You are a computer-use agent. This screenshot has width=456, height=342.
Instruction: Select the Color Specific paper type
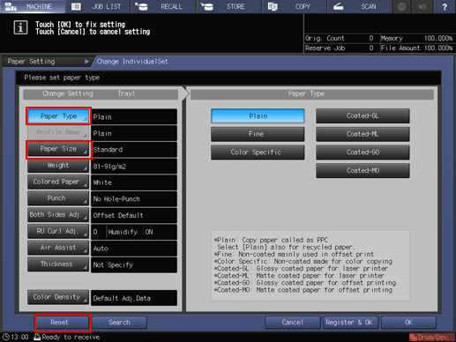[258, 152]
